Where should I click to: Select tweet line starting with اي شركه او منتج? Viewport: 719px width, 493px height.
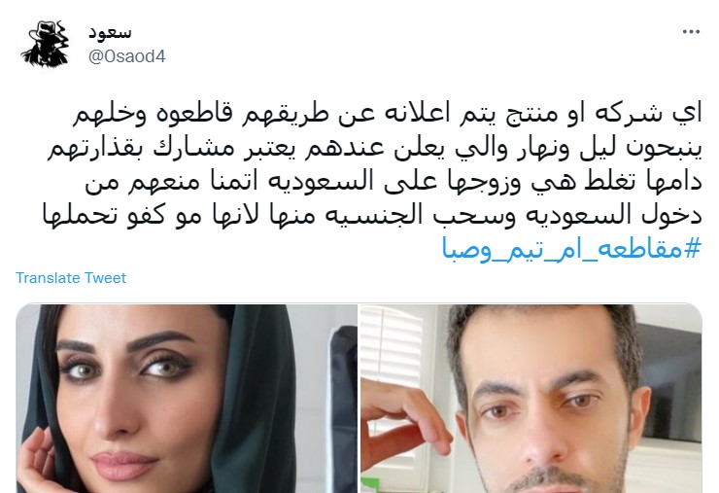(388, 115)
